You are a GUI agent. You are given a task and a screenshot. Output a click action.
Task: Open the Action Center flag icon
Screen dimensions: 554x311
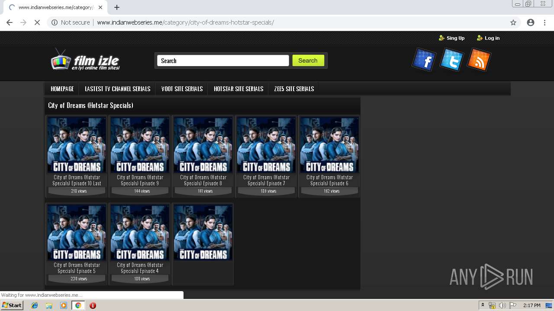tap(512, 305)
